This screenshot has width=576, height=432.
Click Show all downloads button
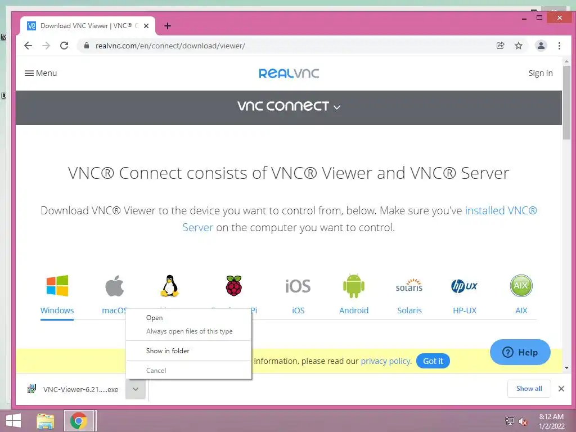[x=529, y=389]
